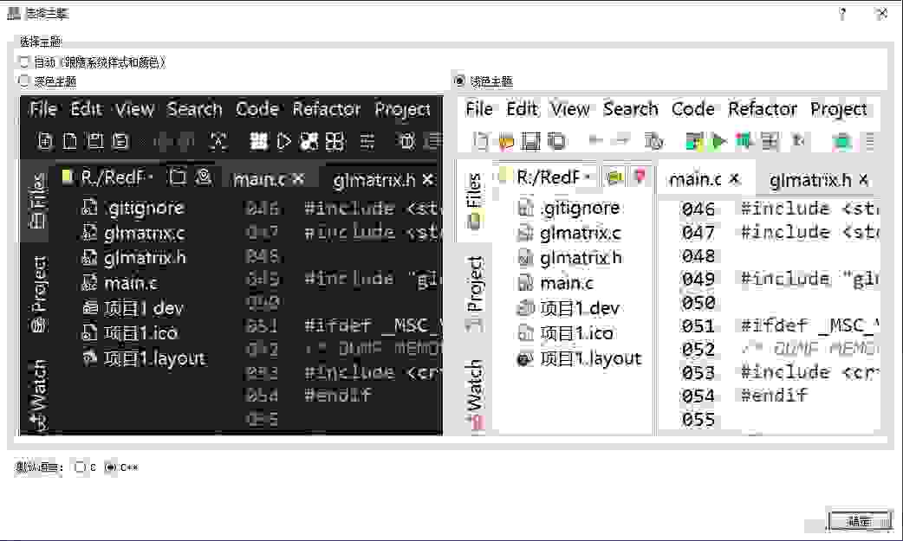This screenshot has height=541, width=903.
Task: Click green debug icon in light preview toolbar
Action: pos(842,142)
